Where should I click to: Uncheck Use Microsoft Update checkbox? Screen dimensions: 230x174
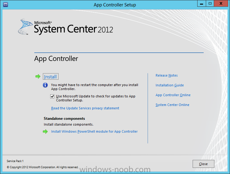point(52,96)
